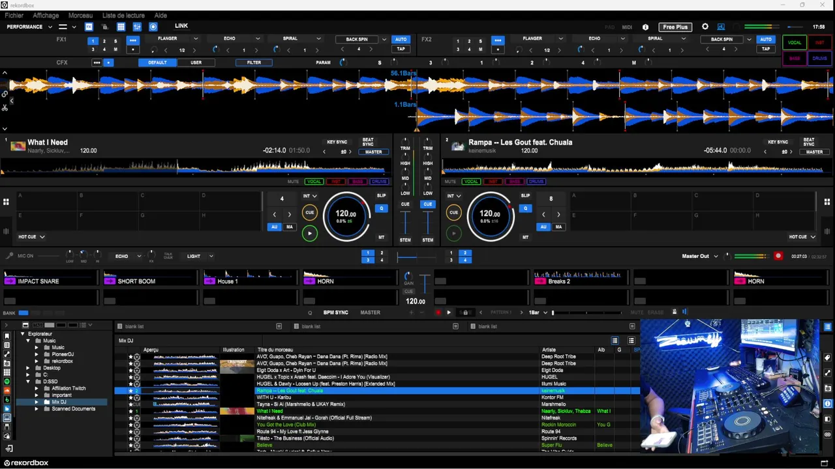Toggle deck 2 MASTER button
The height and width of the screenshot is (469, 835).
(x=814, y=152)
